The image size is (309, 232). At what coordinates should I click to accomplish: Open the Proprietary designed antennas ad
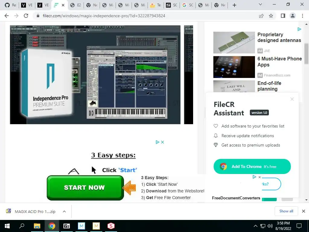[279, 37]
